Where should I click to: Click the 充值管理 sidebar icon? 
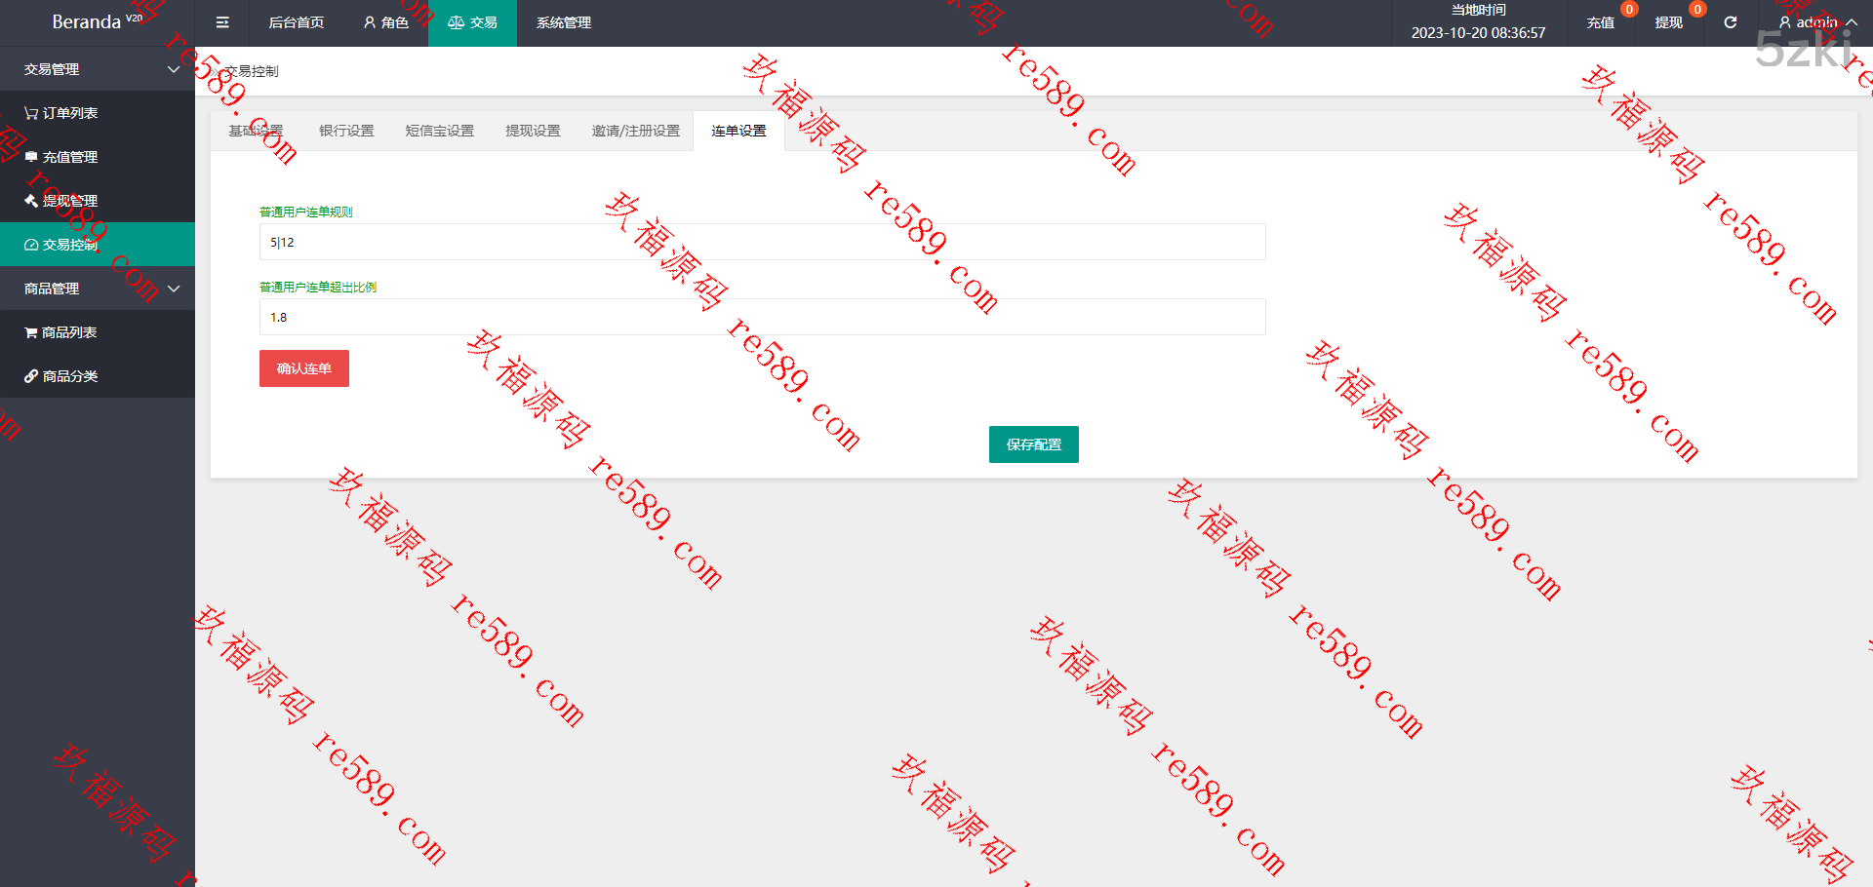[x=31, y=157]
